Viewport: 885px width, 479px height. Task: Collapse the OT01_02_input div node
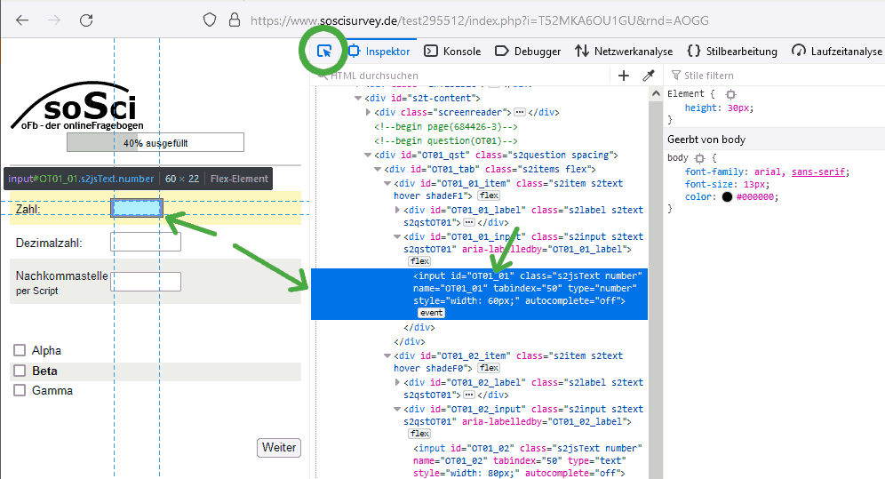[397, 409]
